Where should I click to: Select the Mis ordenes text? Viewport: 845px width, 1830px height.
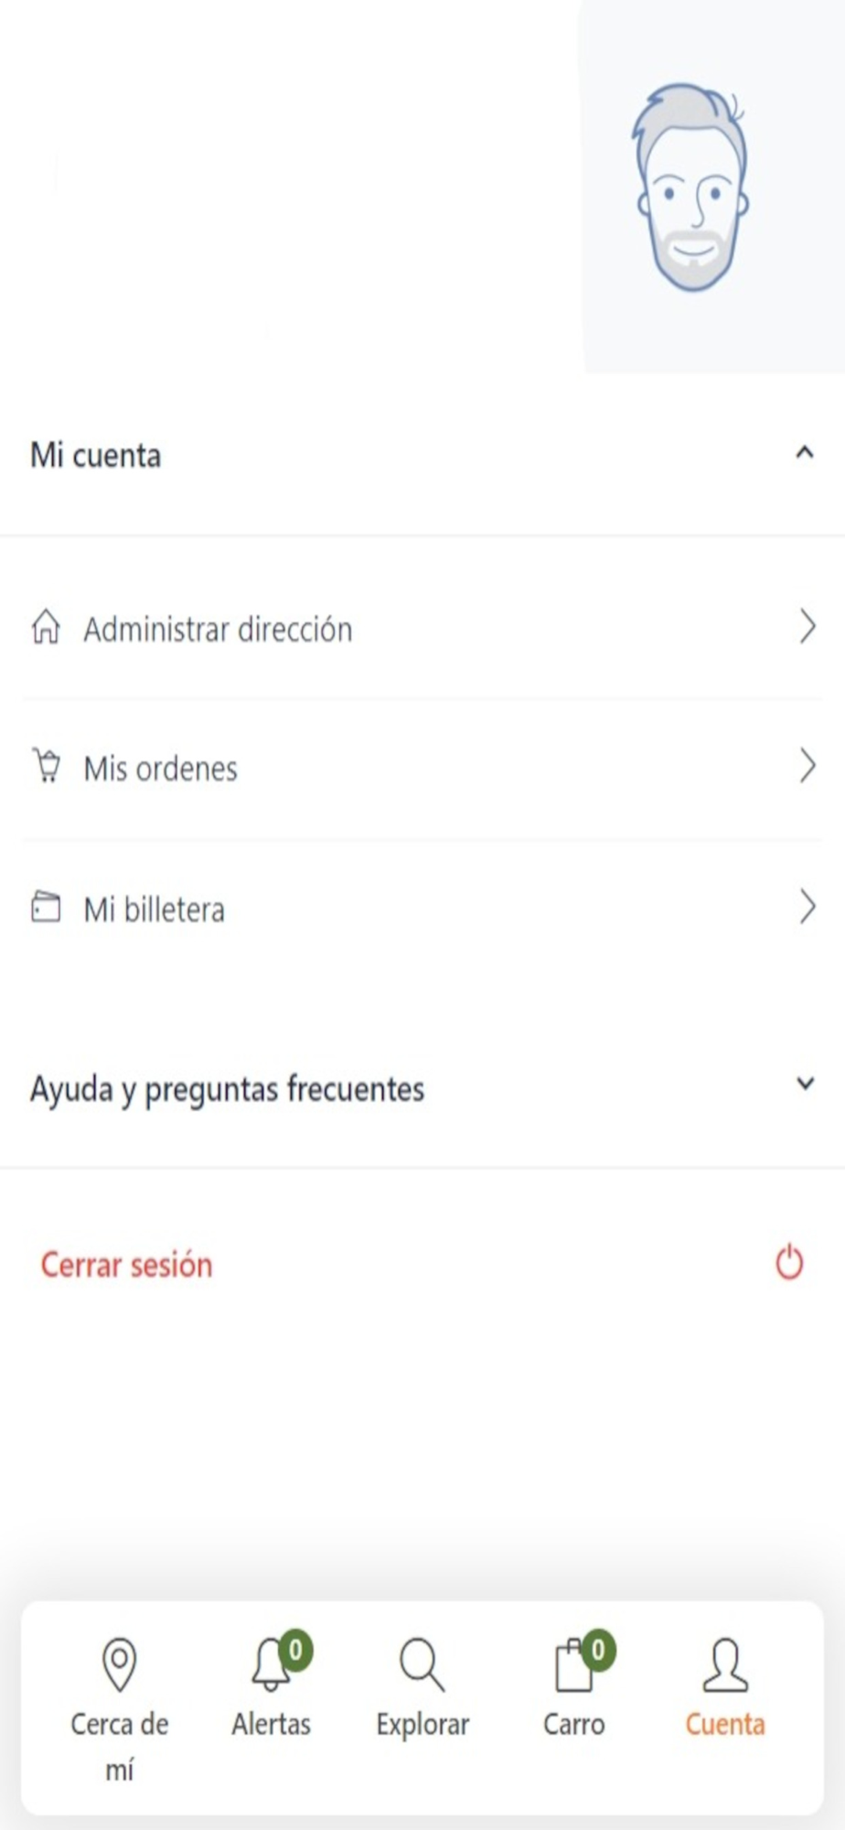161,769
